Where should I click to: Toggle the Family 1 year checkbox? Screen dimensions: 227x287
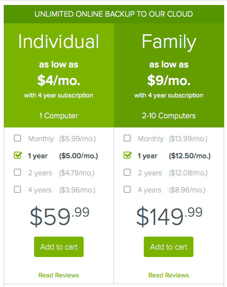128,155
